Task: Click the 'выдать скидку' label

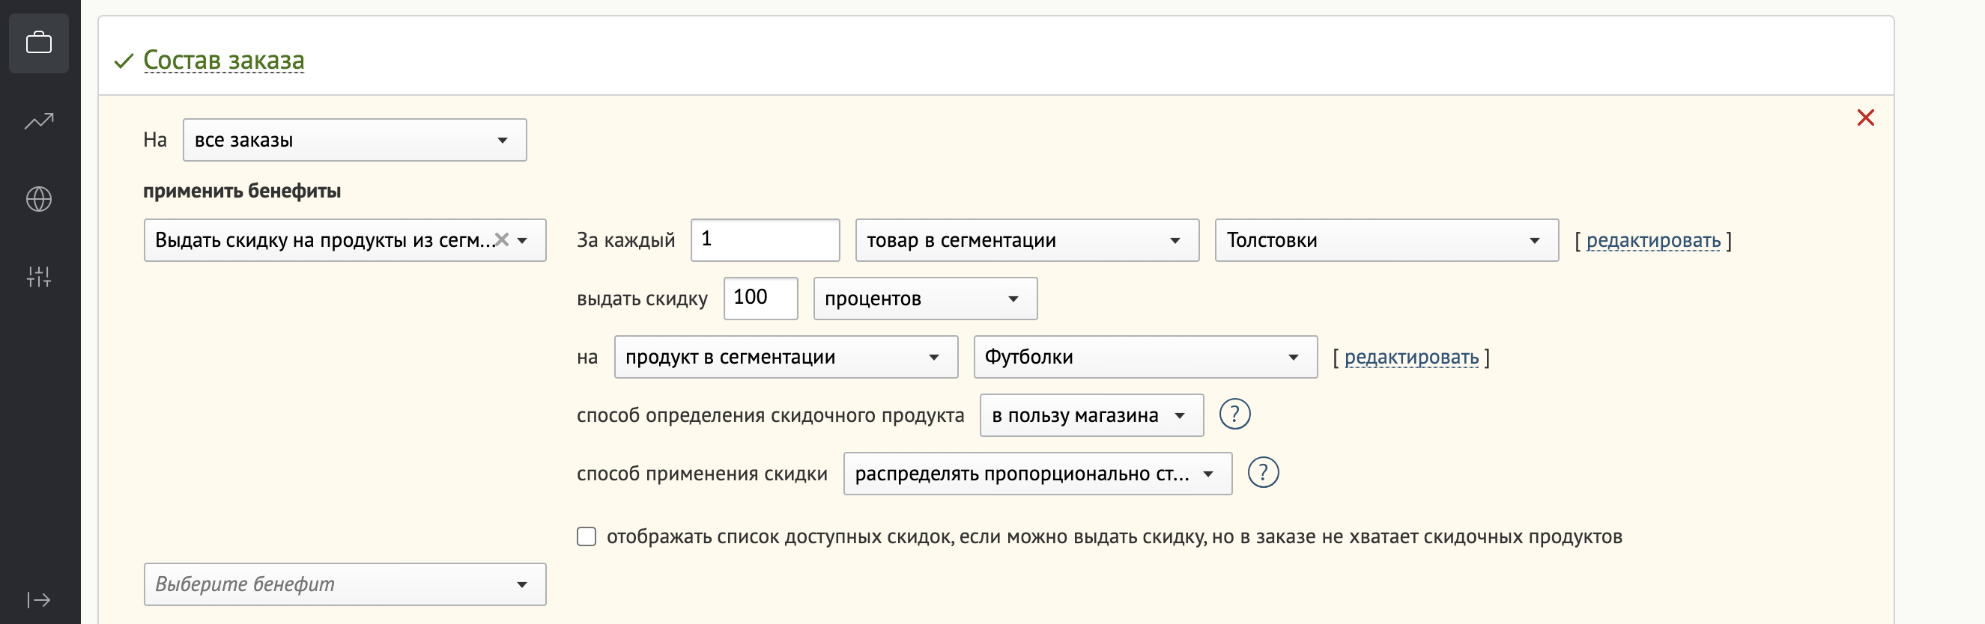Action: pyautogui.click(x=642, y=299)
